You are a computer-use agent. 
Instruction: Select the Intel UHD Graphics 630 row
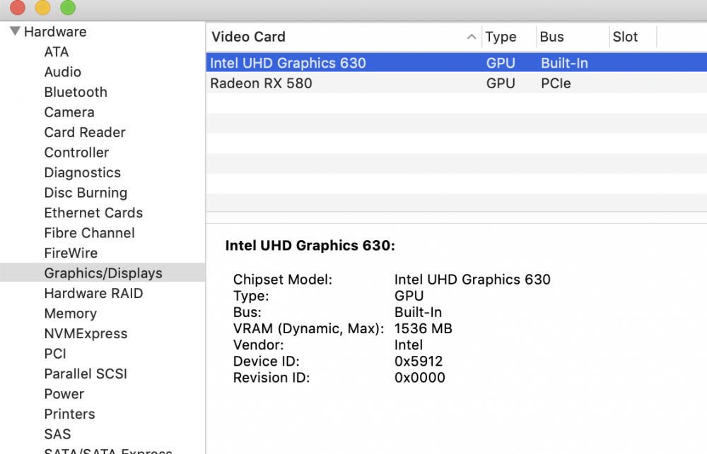click(456, 63)
